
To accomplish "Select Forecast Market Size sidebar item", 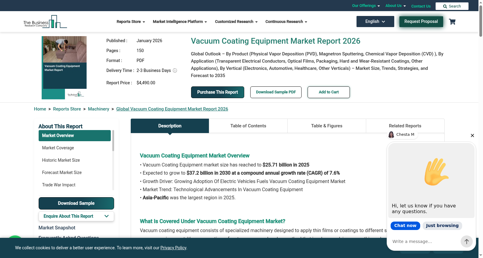I will click(75, 173).
